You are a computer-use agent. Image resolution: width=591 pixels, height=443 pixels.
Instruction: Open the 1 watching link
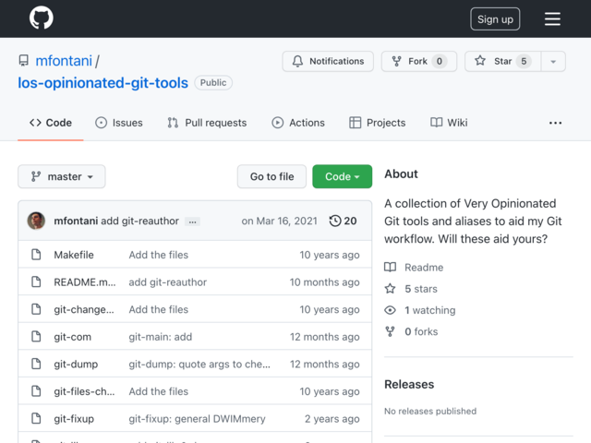point(430,310)
